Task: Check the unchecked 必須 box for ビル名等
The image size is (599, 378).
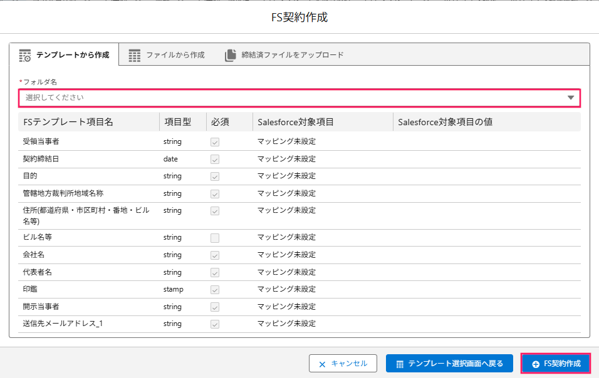Action: (x=215, y=238)
